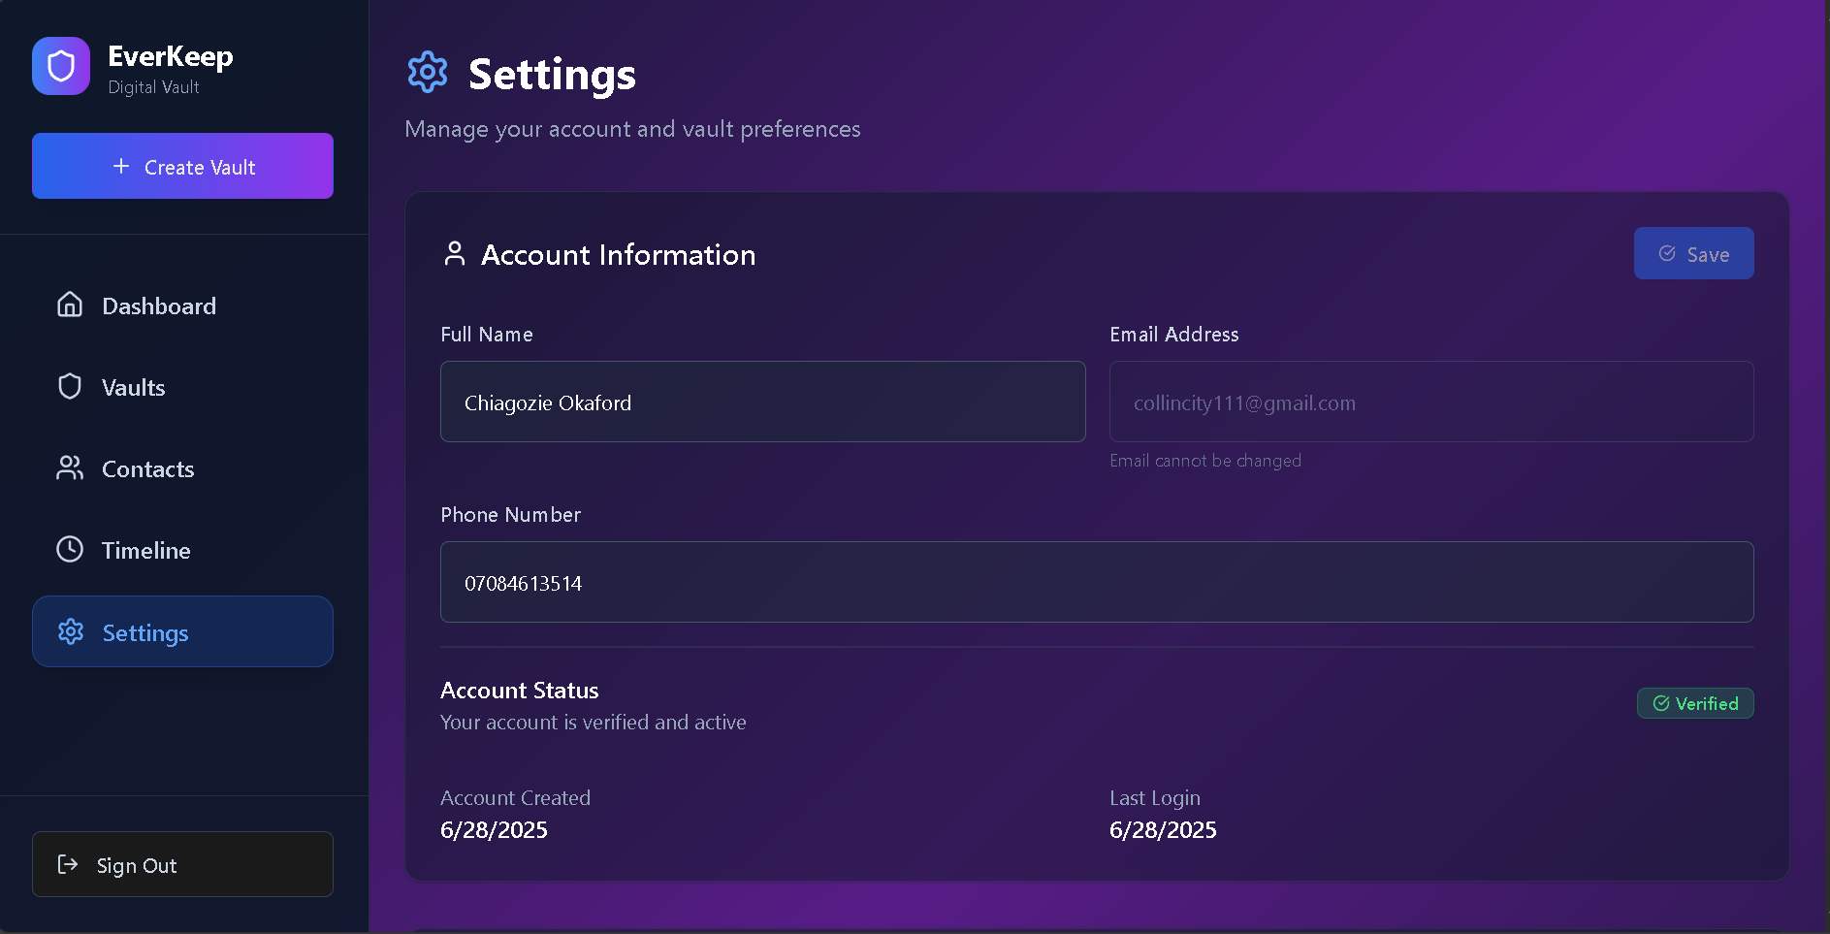Create a new vault
1830x934 pixels.
click(182, 166)
